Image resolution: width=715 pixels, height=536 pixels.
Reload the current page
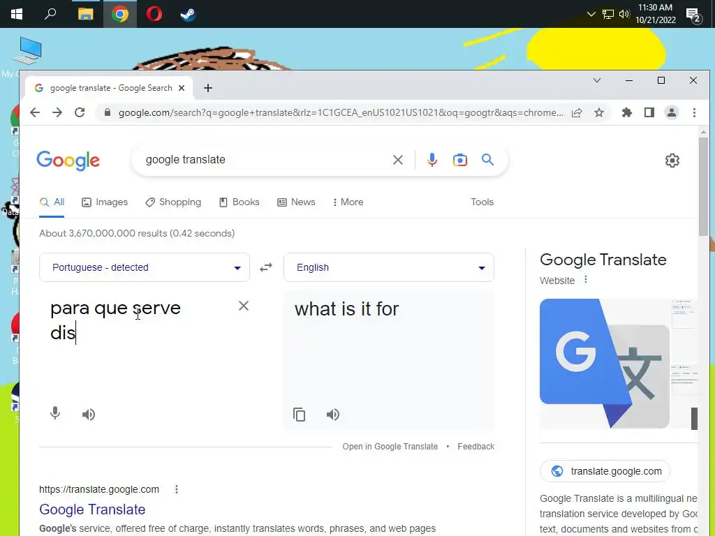(x=80, y=112)
